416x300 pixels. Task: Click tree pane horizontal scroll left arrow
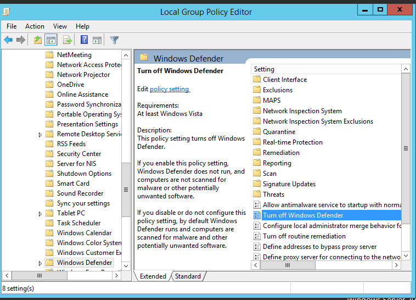(7, 276)
